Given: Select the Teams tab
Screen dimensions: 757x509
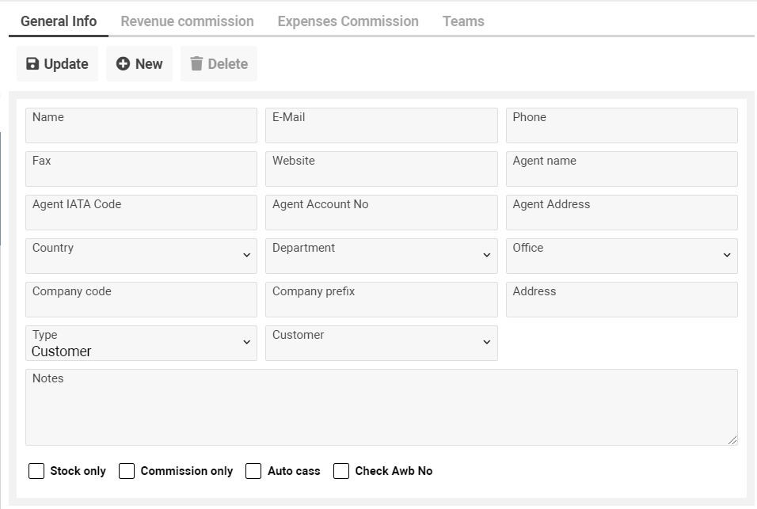Looking at the screenshot, I should [x=463, y=21].
